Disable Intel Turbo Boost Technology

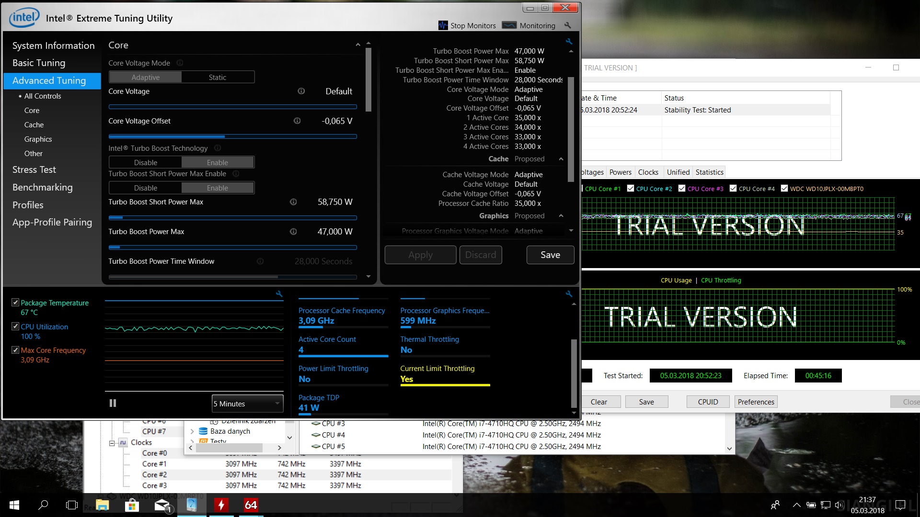coord(146,162)
